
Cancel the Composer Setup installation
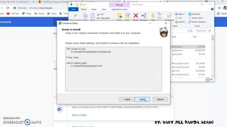pos(160,99)
